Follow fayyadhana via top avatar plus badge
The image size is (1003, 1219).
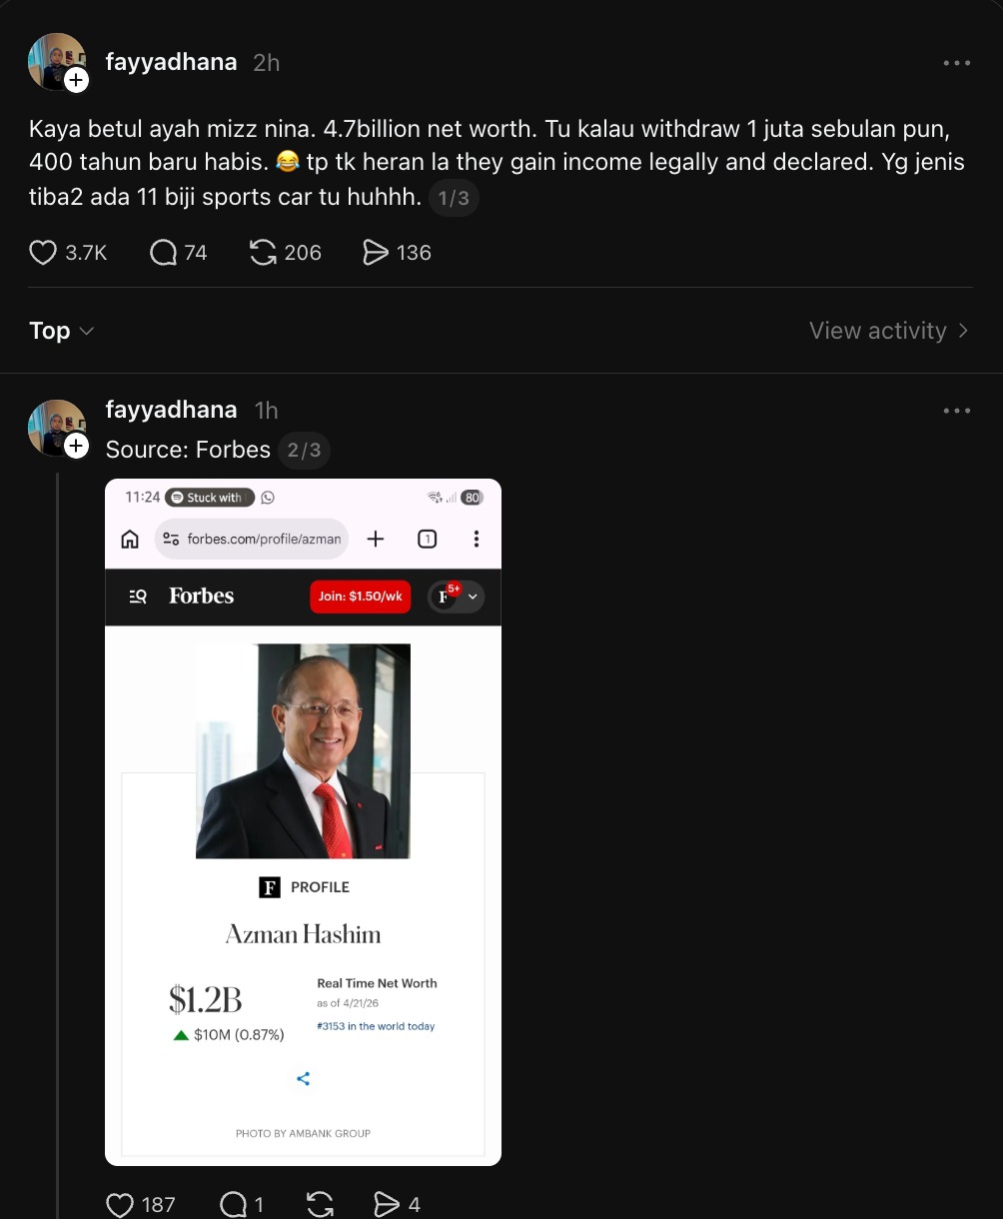pos(77,81)
